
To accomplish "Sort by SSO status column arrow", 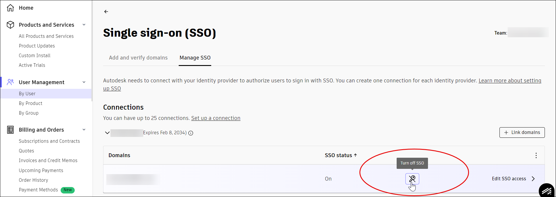I will click(x=355, y=155).
